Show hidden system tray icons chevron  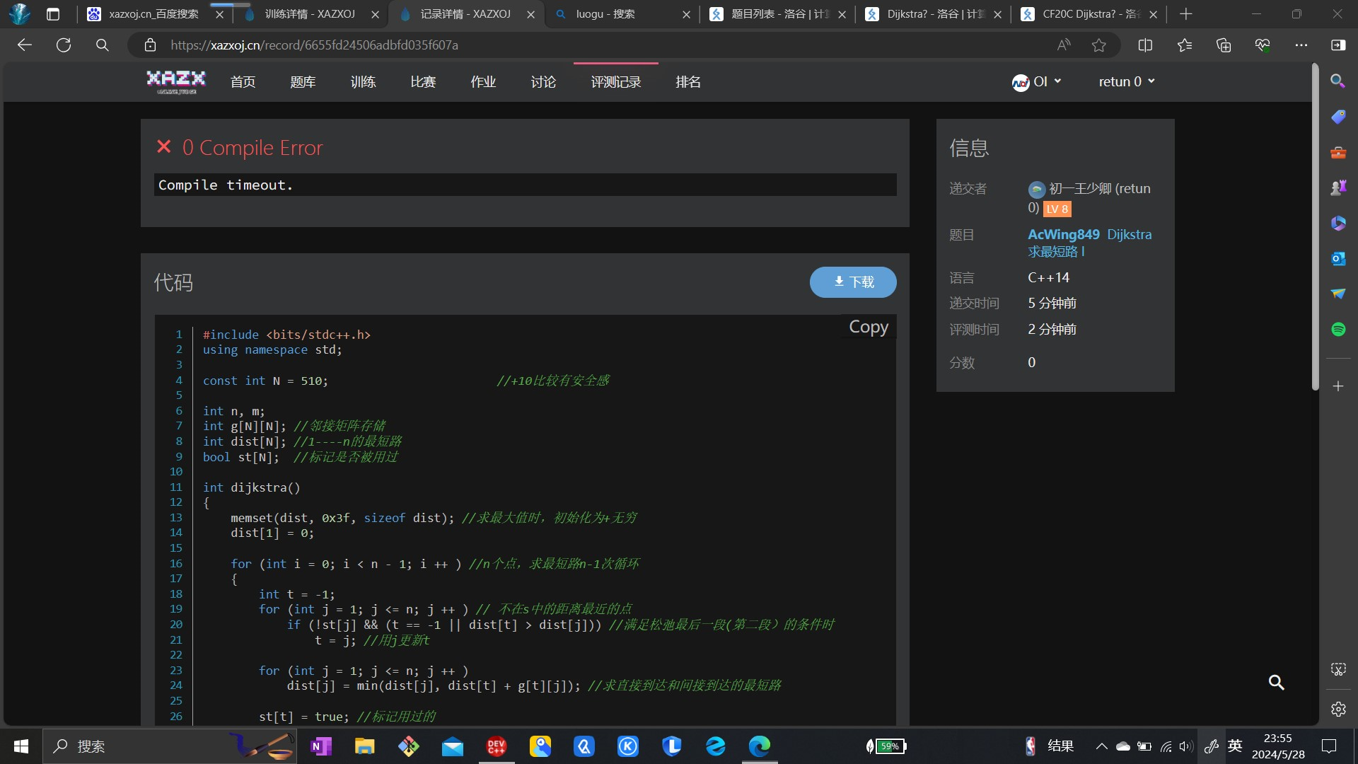pyautogui.click(x=1101, y=746)
